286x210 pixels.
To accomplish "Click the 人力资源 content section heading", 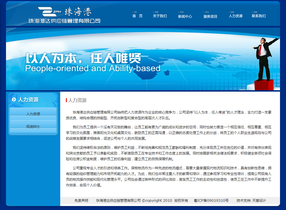I will [77, 100].
